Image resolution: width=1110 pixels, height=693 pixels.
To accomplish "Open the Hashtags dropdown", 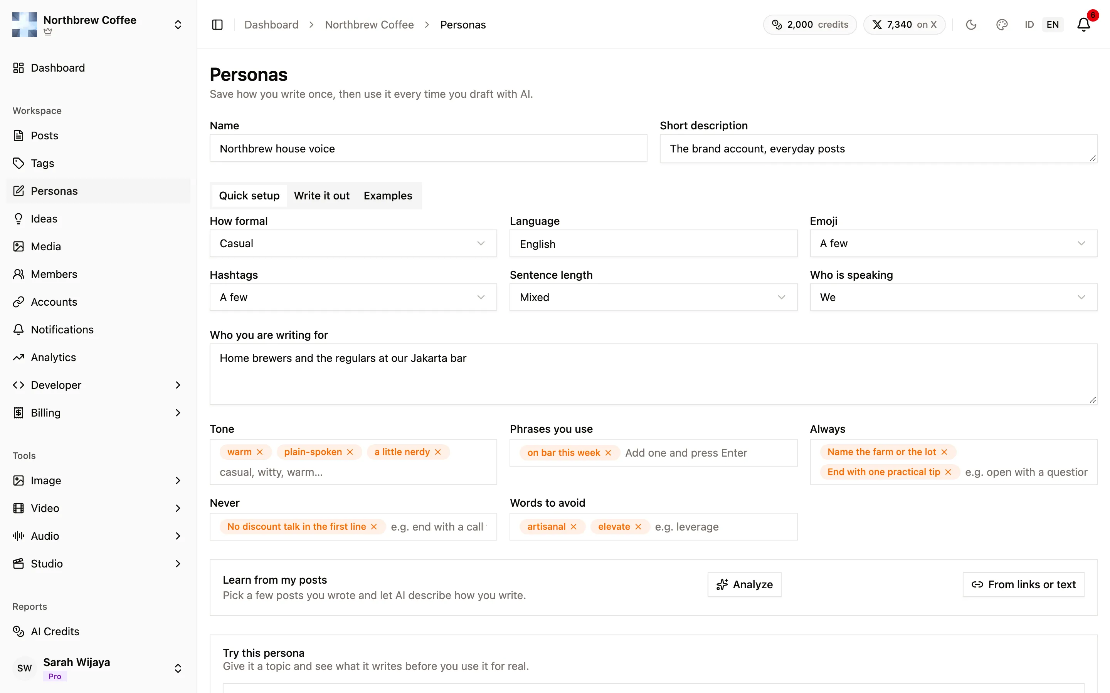I will [353, 298].
